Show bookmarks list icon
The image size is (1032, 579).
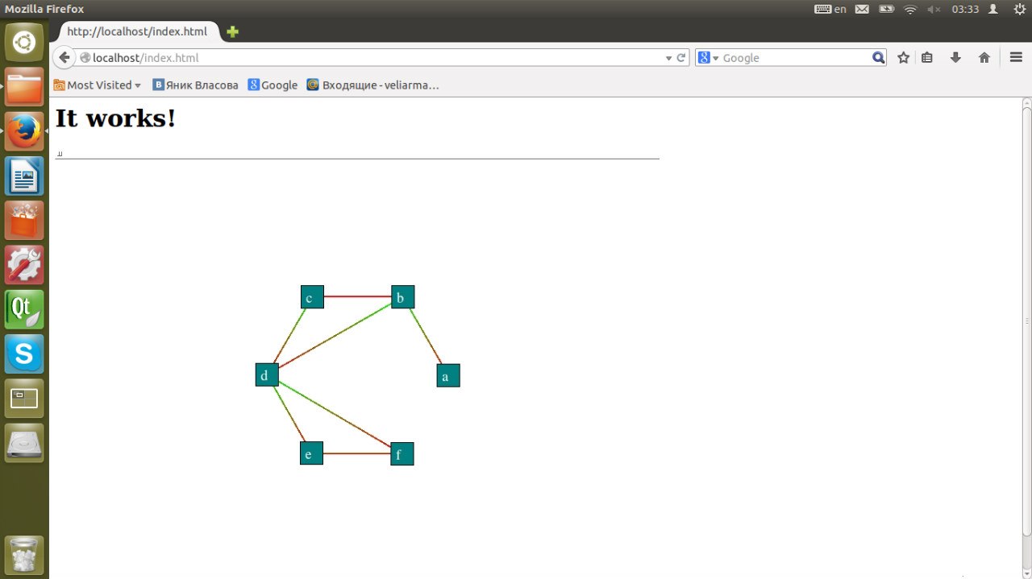(x=927, y=58)
